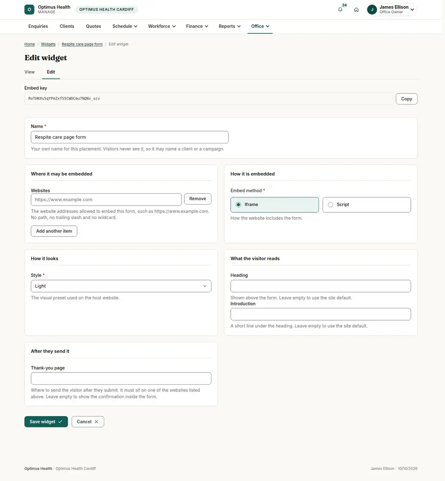Click the Name input field
The height and width of the screenshot is (481, 445).
tap(130, 137)
